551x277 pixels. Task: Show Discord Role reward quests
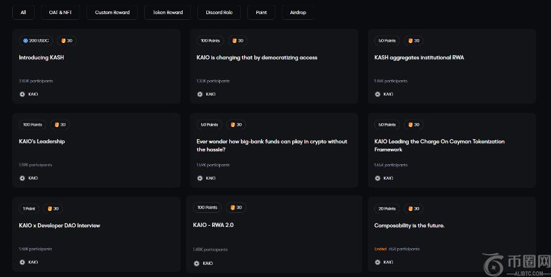[x=219, y=12]
